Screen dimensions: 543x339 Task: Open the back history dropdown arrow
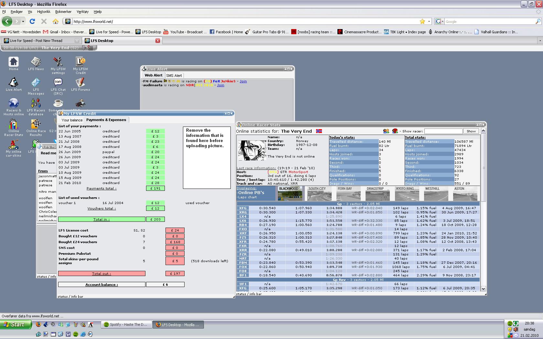[x=23, y=21]
